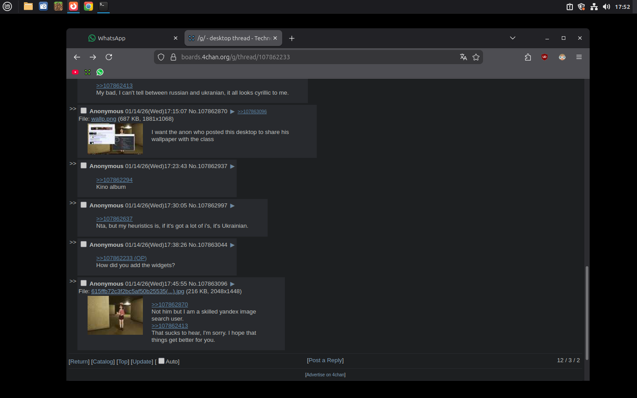This screenshot has height=398, width=637.
Task: Check the box for post No.107863044
Action: coord(84,244)
